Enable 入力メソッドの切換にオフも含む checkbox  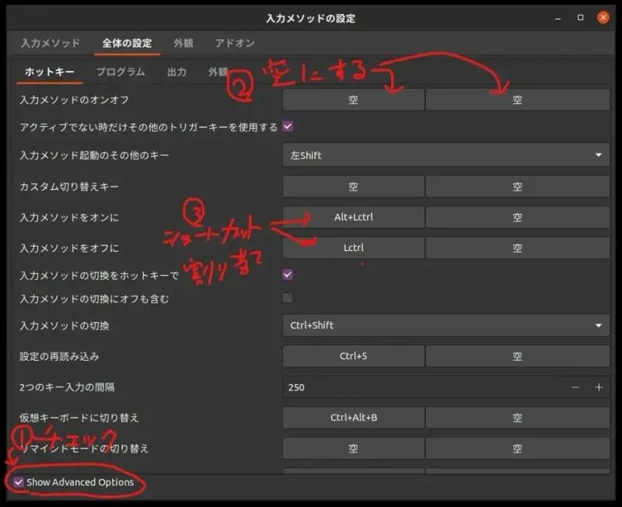[287, 298]
